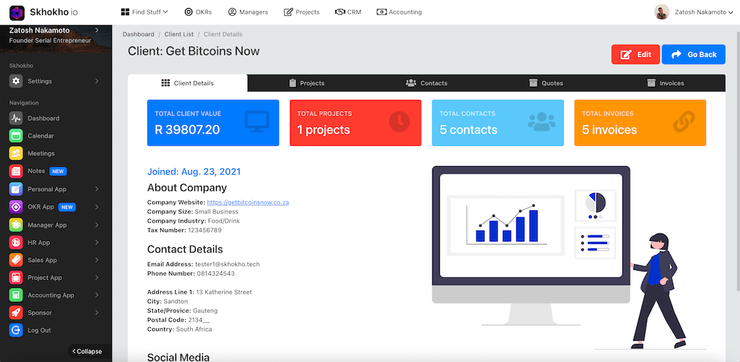Open the Find Stuff dropdown
740x362 pixels.
pyautogui.click(x=144, y=12)
